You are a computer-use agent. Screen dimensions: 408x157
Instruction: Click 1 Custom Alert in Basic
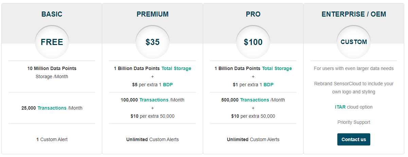tap(52, 139)
